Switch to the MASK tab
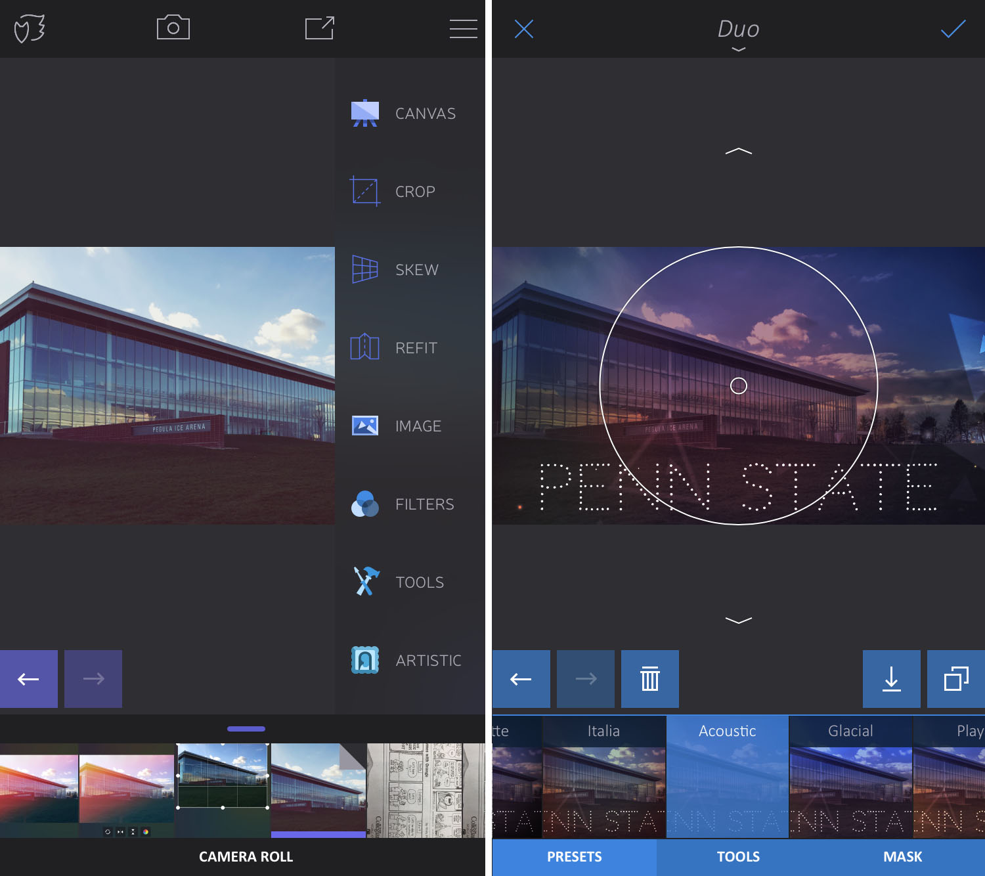 (903, 857)
